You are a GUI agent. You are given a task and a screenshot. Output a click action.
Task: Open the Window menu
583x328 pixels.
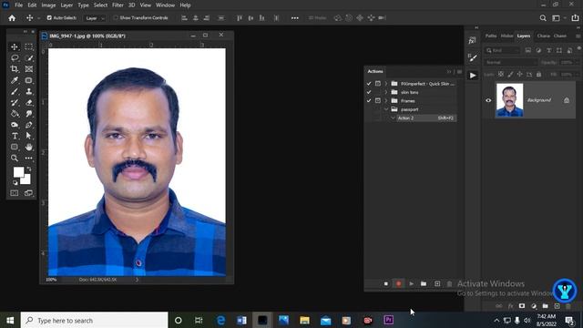point(165,5)
